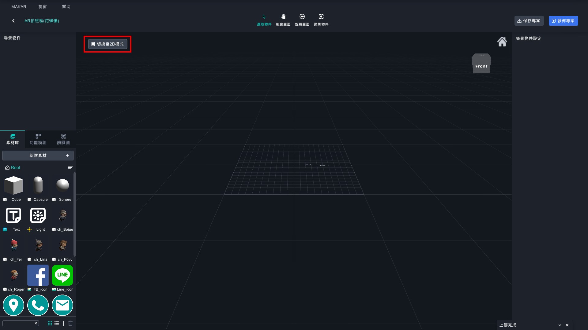Select the ch_Roger character
This screenshot has height=330, width=588.
[14, 275]
